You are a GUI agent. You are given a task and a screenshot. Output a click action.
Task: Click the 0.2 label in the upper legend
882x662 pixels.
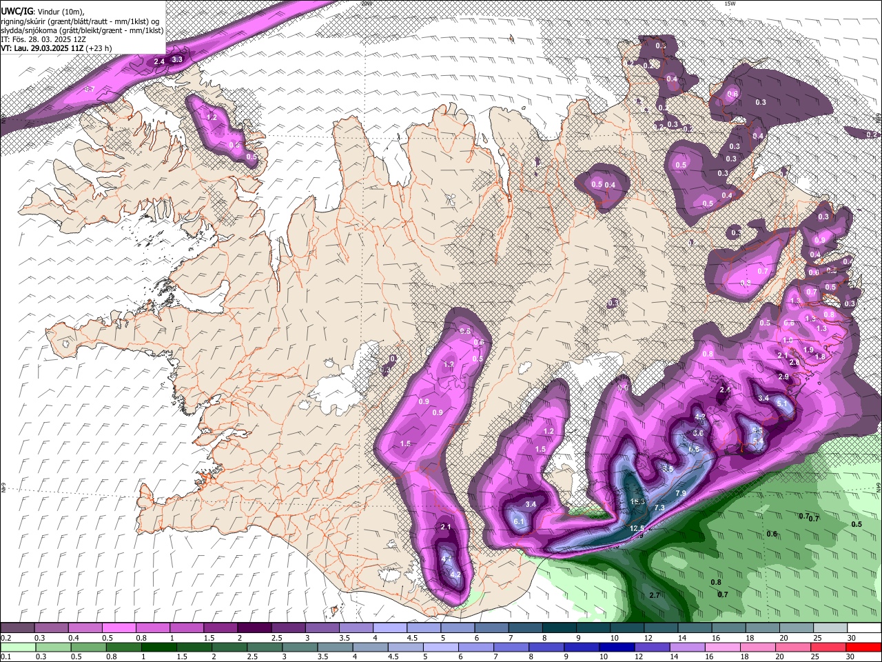[x=6, y=638]
